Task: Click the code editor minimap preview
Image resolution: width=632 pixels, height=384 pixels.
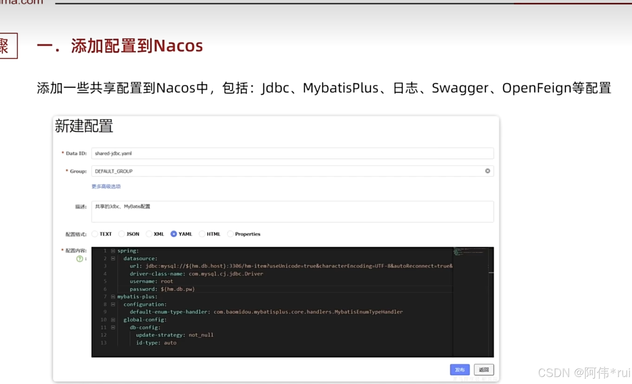Action: click(471, 251)
